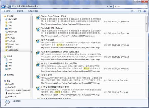Click the results pane vertical scrollbar
149x108 pixels.
point(147,56)
